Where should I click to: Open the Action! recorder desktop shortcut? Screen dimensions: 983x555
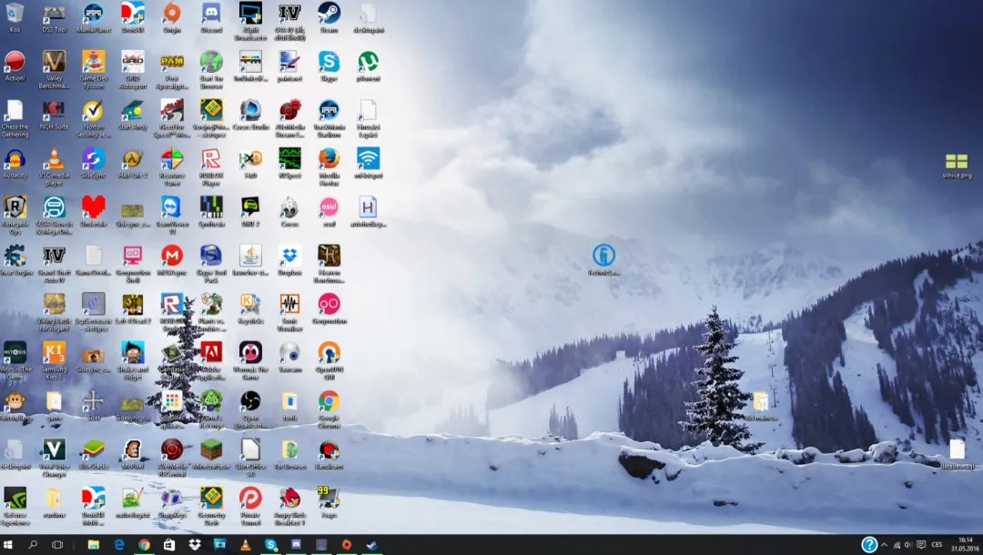click(15, 66)
